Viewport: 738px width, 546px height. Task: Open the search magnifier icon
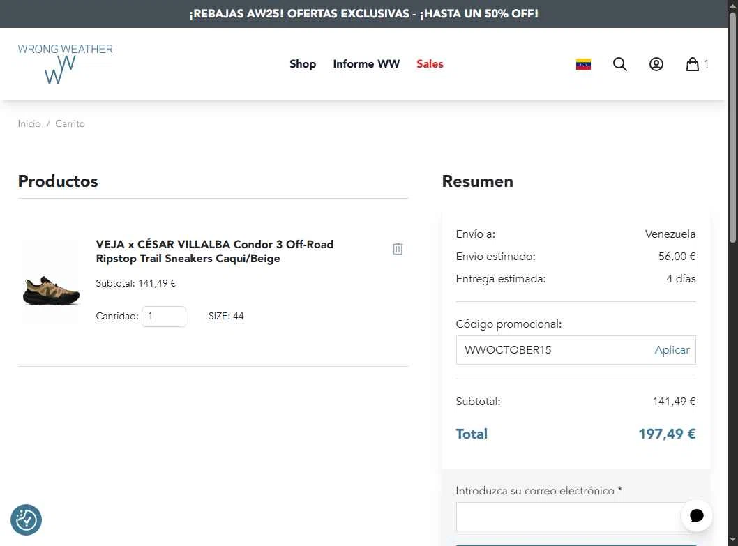[x=620, y=64]
